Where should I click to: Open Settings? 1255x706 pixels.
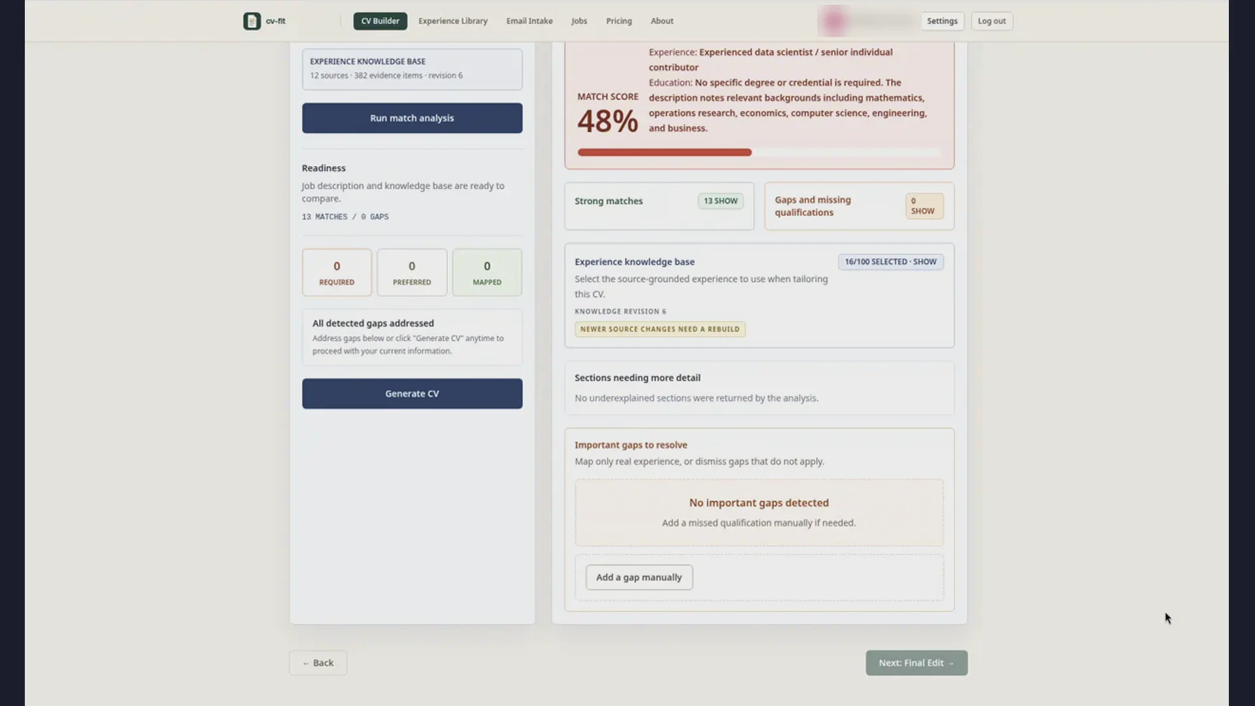(x=942, y=21)
